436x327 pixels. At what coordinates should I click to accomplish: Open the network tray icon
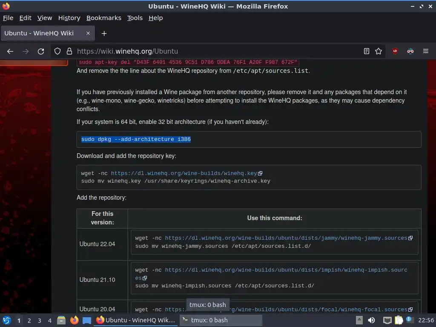click(x=387, y=320)
